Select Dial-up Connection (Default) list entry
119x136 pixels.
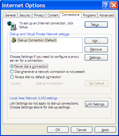pyautogui.click(x=37, y=40)
